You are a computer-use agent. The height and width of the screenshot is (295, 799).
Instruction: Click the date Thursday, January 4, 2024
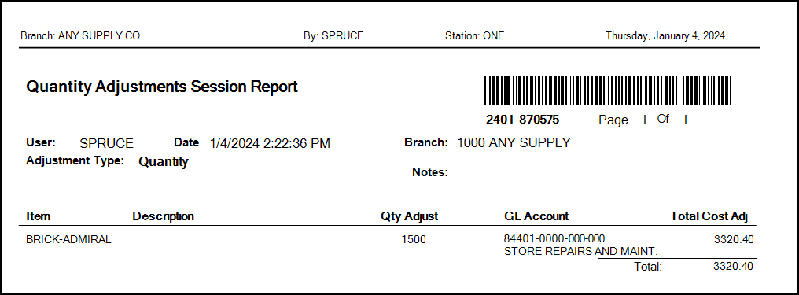pos(665,36)
